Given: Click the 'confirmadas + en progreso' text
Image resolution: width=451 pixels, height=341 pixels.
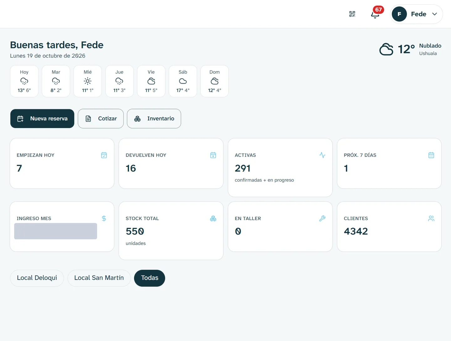Looking at the screenshot, I should (x=264, y=180).
